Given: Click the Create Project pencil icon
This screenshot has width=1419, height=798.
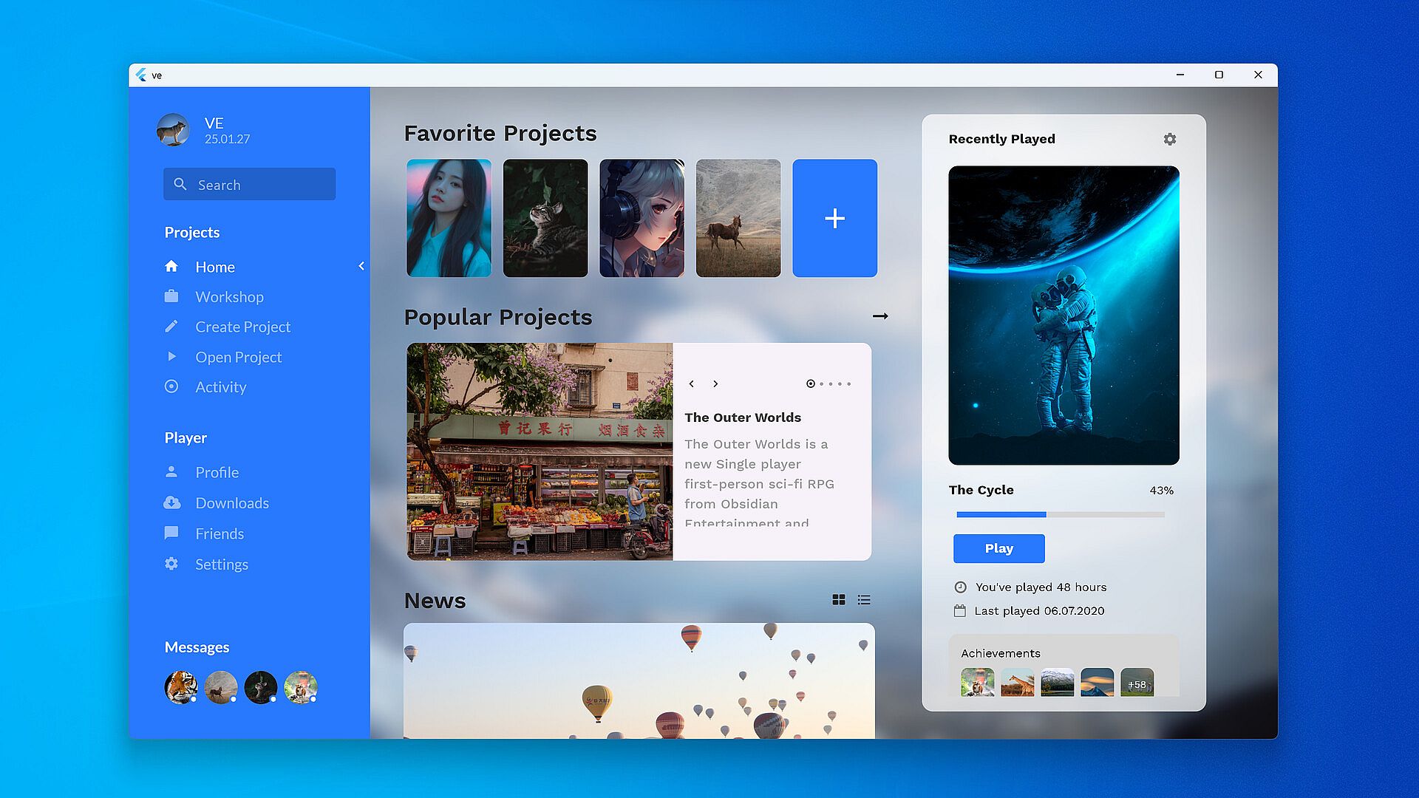Looking at the screenshot, I should (x=171, y=327).
